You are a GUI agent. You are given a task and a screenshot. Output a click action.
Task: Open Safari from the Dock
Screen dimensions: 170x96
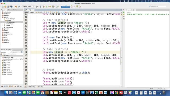(15, 93)
